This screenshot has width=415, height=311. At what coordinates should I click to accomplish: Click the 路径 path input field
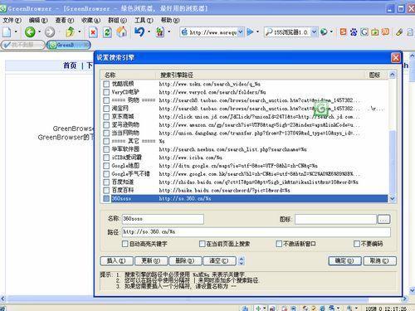tap(256, 232)
